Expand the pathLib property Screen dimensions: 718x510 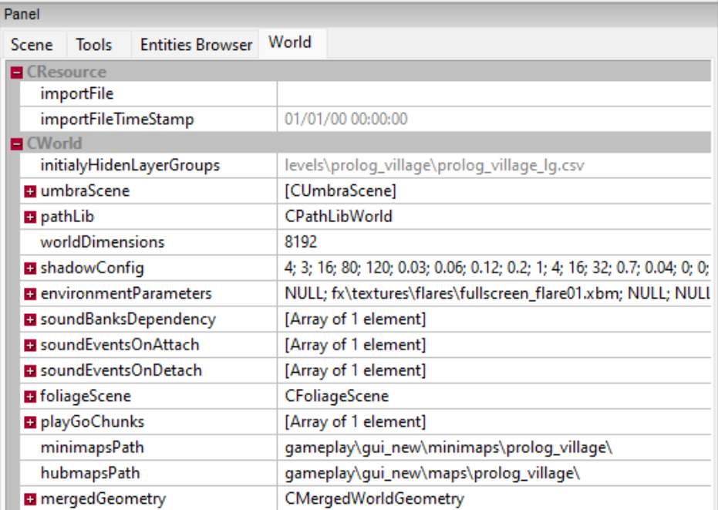tap(30, 217)
